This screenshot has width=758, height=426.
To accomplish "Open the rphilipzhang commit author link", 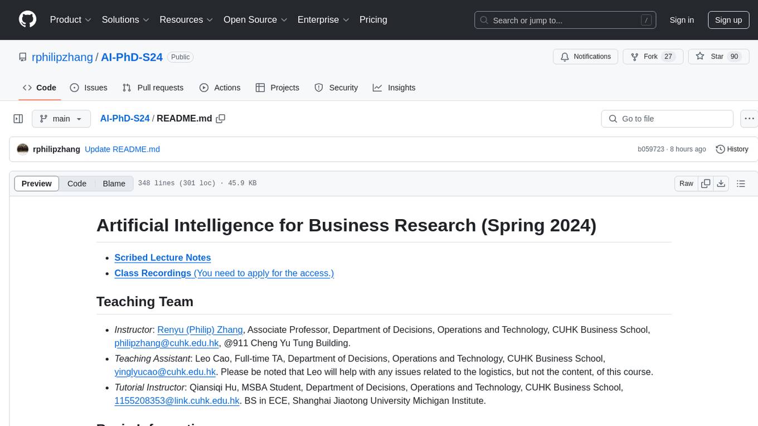I will (x=57, y=149).
